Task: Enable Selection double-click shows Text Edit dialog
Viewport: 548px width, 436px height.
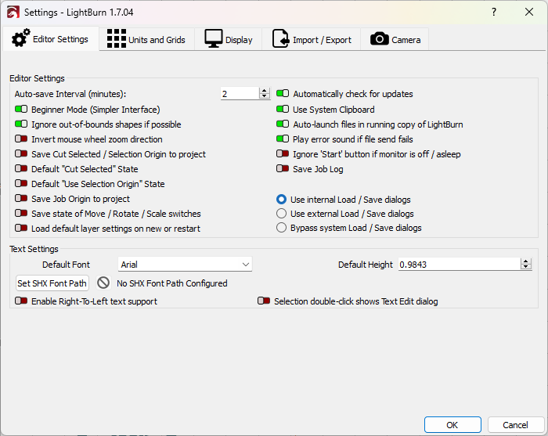Action: click(264, 301)
